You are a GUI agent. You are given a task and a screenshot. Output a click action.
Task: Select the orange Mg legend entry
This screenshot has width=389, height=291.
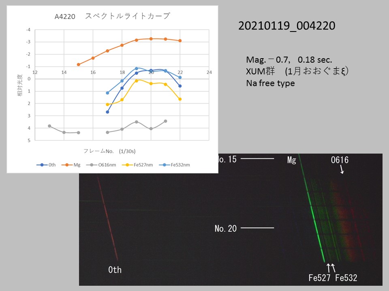tap(74, 165)
